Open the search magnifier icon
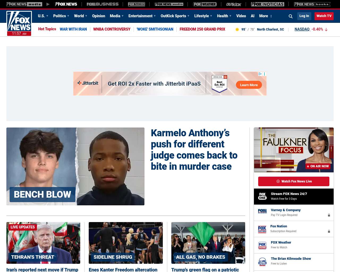The height and width of the screenshot is (272, 340). pos(291,16)
